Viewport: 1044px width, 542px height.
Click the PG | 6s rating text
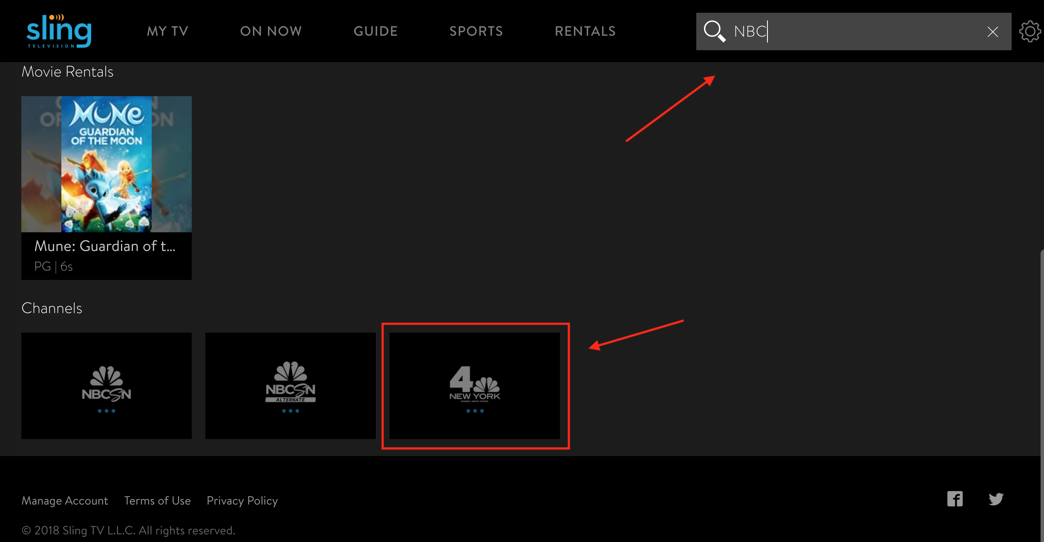pos(53,266)
